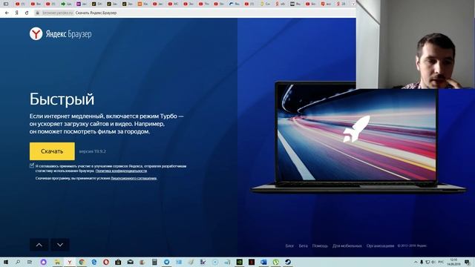Click Yandex Browser taskbar icon
The image size is (475, 267).
coord(69,262)
